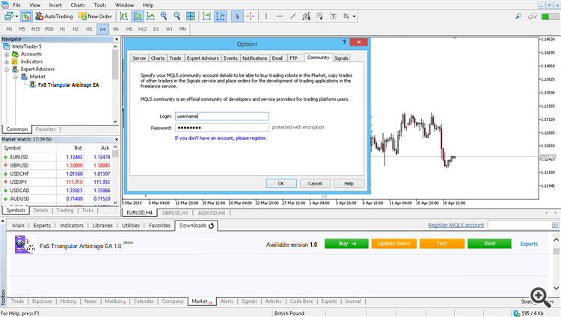This screenshot has width=561, height=317.
Task: Switch timeframe to M15
Action: tap(35, 29)
